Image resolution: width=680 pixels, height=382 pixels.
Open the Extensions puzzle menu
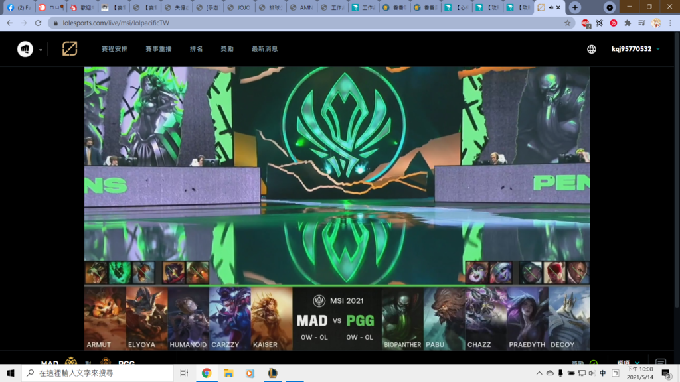[x=628, y=23]
